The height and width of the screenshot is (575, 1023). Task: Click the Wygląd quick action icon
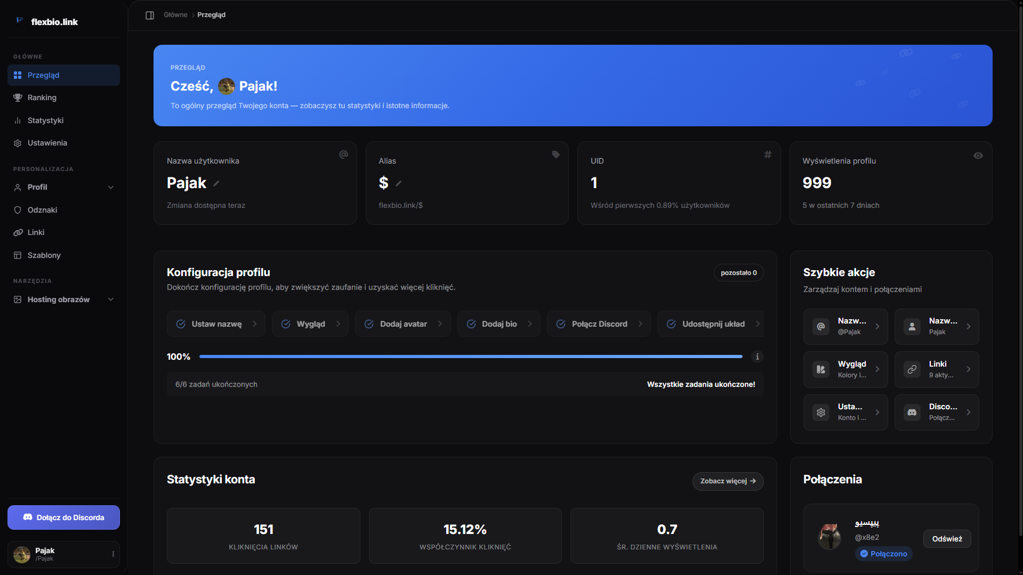[821, 369]
